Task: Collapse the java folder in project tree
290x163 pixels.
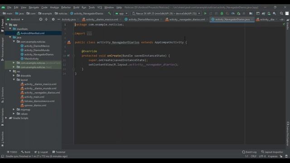Action: (10, 37)
